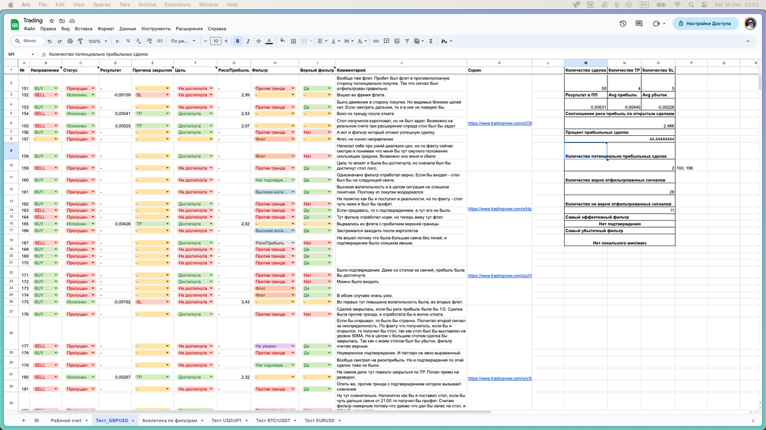Format cells as currency (р.)
766x430 pixels.
click(118, 42)
